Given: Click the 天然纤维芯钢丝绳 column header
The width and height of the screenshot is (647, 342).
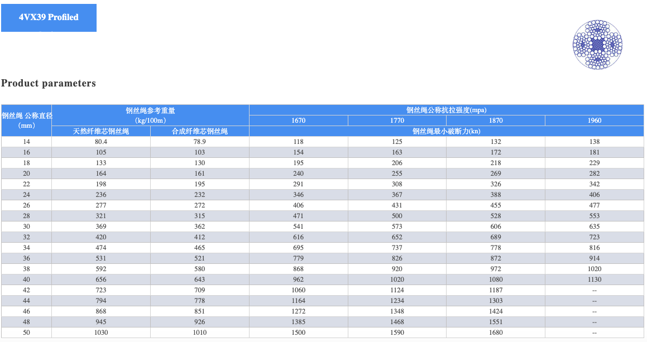Looking at the screenshot, I should coord(101,131).
